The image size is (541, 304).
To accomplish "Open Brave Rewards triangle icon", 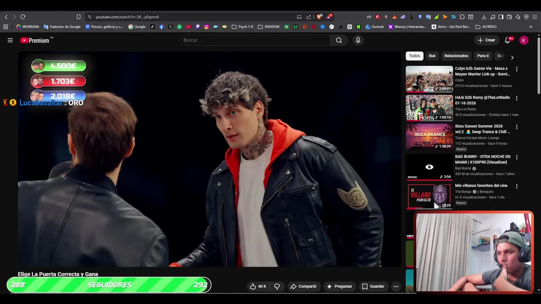I will pyautogui.click(x=329, y=17).
